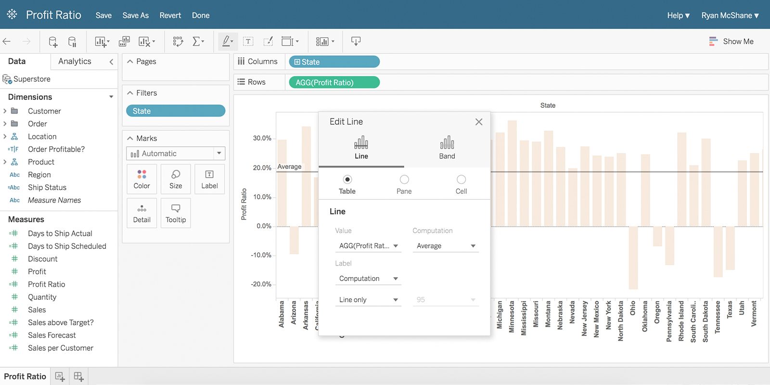This screenshot has height=385, width=770.
Task: Select the Pane scope radio button
Action: click(404, 180)
